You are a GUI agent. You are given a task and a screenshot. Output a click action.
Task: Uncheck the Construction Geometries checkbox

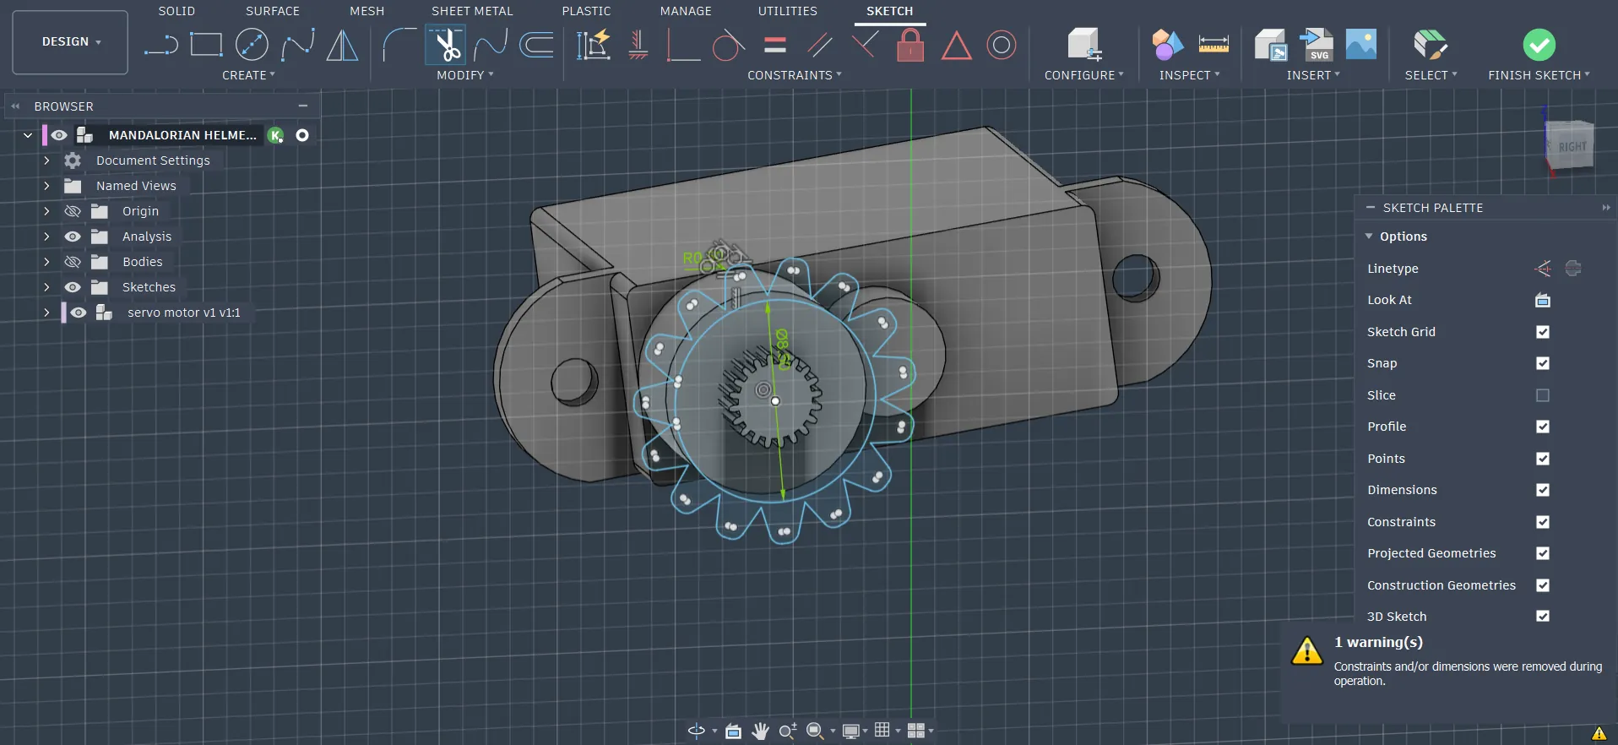[1543, 585]
